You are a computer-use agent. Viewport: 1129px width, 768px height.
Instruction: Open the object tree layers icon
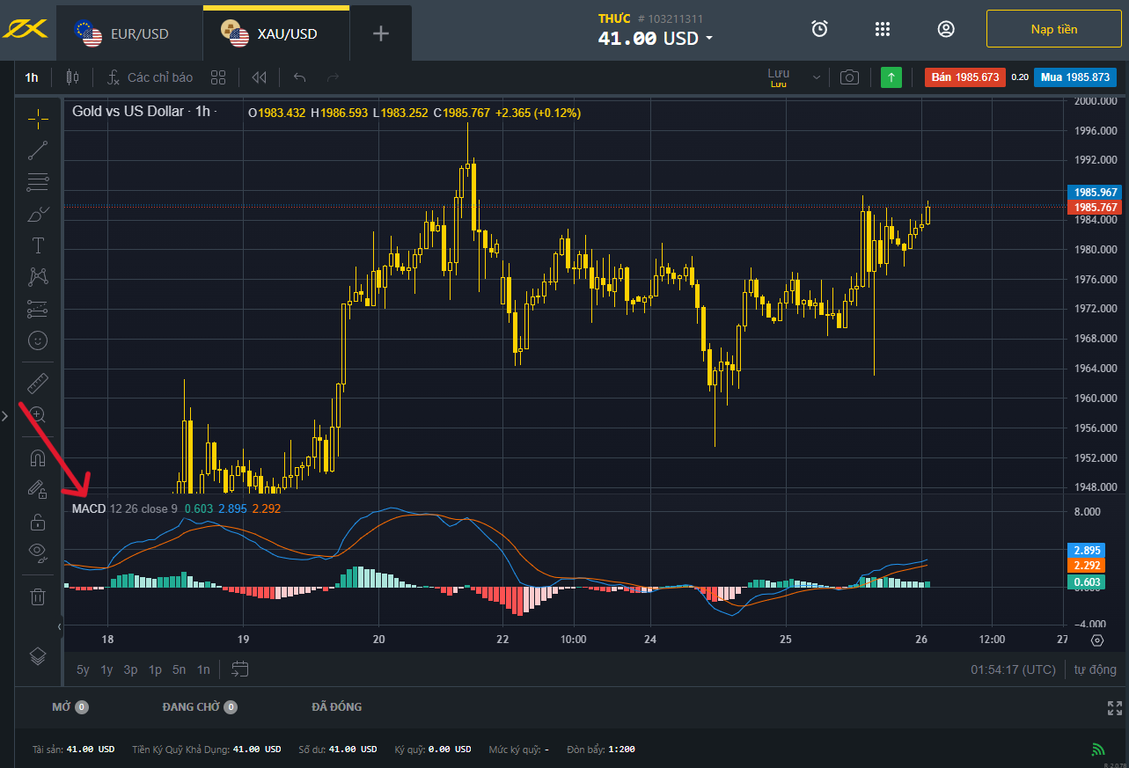tap(38, 656)
